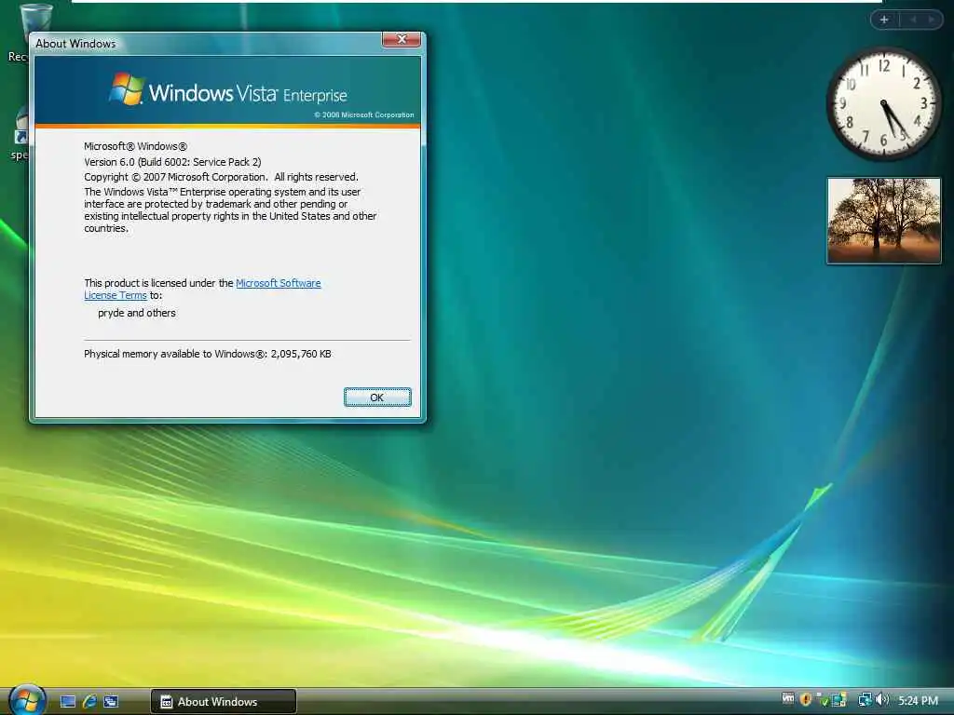This screenshot has width=954, height=715.
Task: Click the 5:24 PM taskbar clock
Action: [x=918, y=700]
